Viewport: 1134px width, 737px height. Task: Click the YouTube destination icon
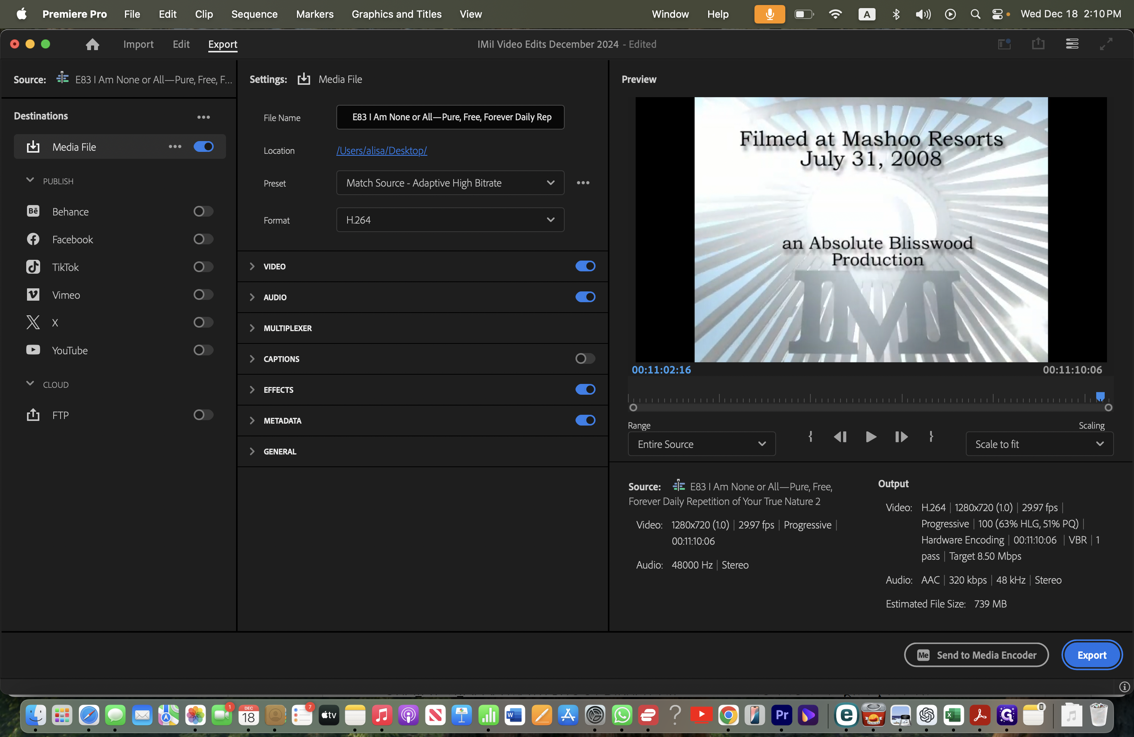[x=33, y=350]
